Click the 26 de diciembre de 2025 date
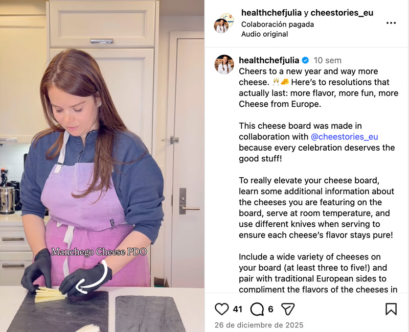 259,325
